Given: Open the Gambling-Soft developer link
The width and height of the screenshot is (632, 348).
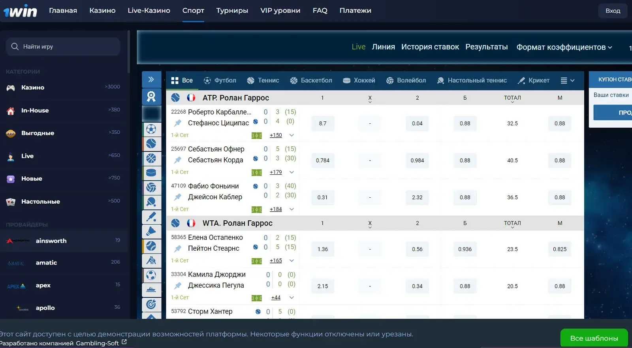Looking at the screenshot, I should (102, 343).
